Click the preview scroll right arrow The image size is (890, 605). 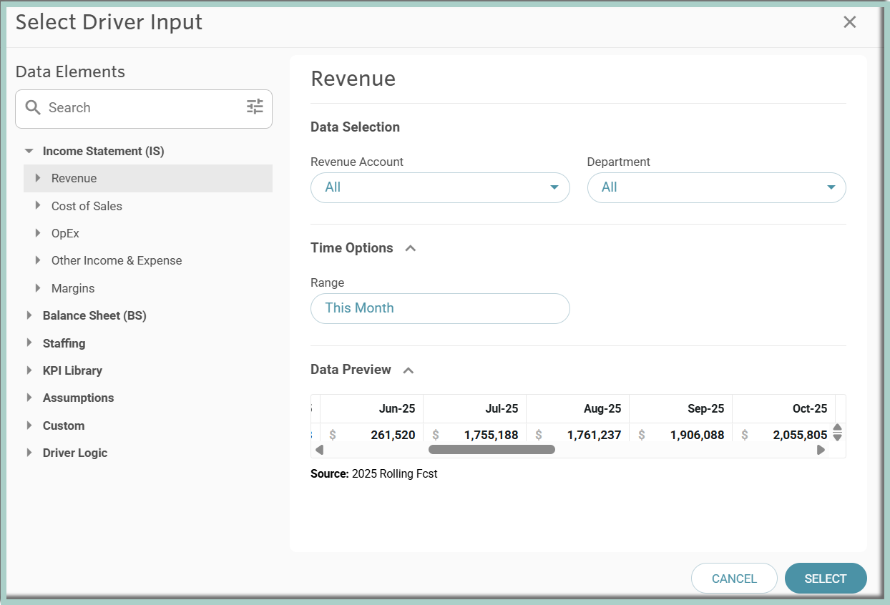(x=821, y=450)
